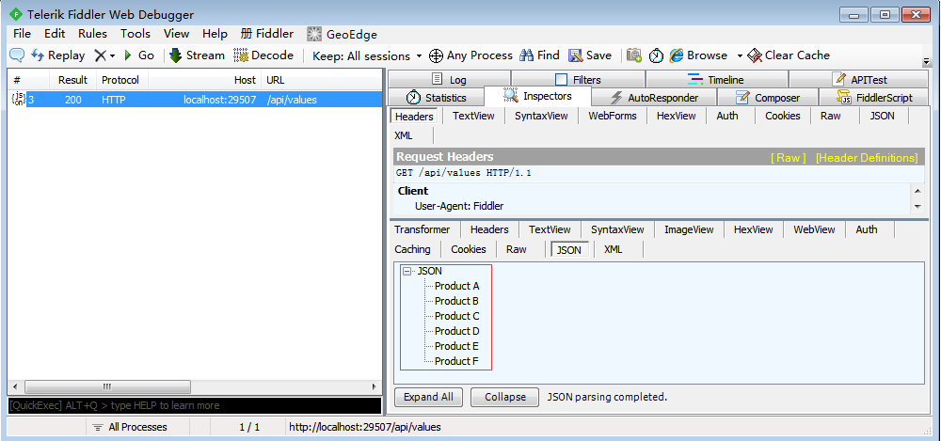Click Go to resume sessions
The height and width of the screenshot is (441, 941).
tap(139, 55)
